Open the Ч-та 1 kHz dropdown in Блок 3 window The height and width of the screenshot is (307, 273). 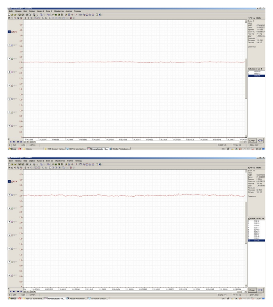click(x=249, y=18)
